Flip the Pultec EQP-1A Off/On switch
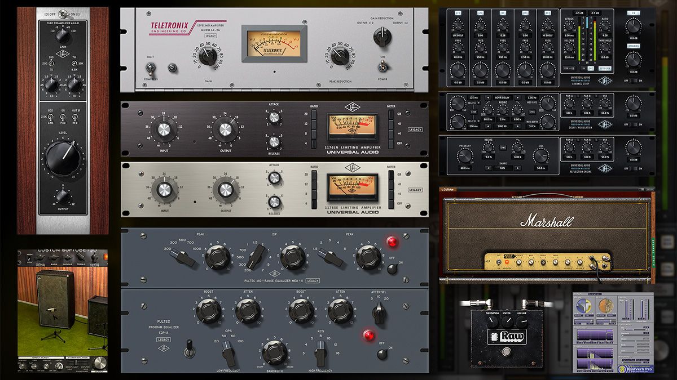Image resolution: width=677 pixels, height=380 pixels. (383, 354)
